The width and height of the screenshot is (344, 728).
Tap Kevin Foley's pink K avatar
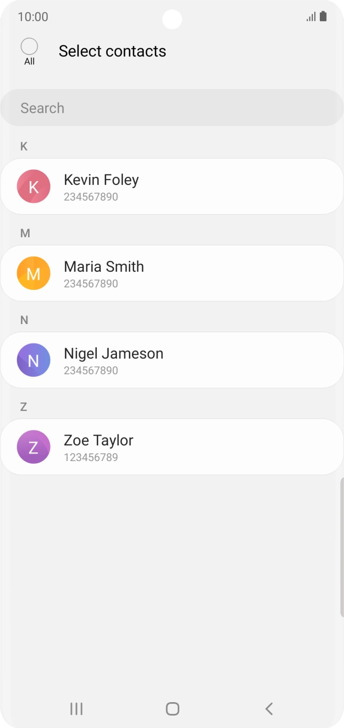click(x=33, y=187)
